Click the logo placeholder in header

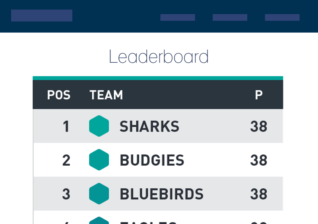tap(42, 15)
